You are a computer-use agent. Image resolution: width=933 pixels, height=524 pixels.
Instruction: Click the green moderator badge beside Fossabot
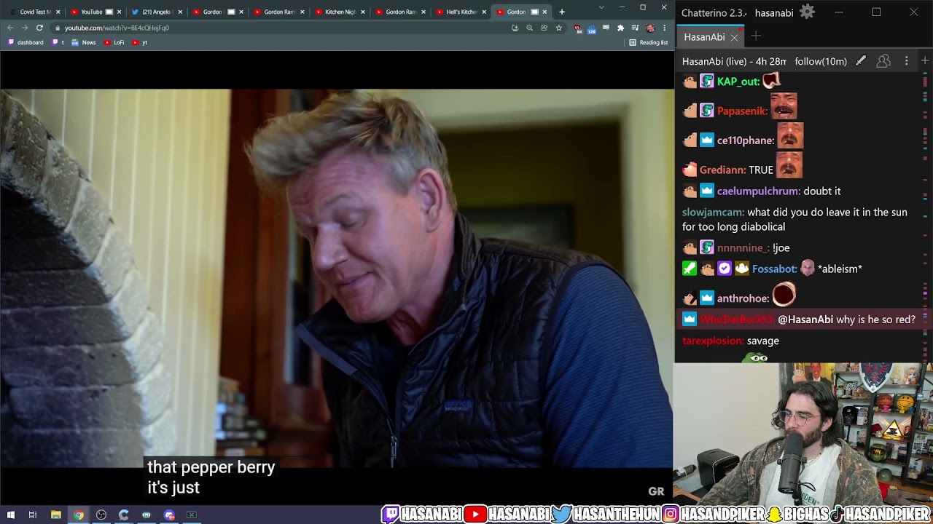click(690, 269)
